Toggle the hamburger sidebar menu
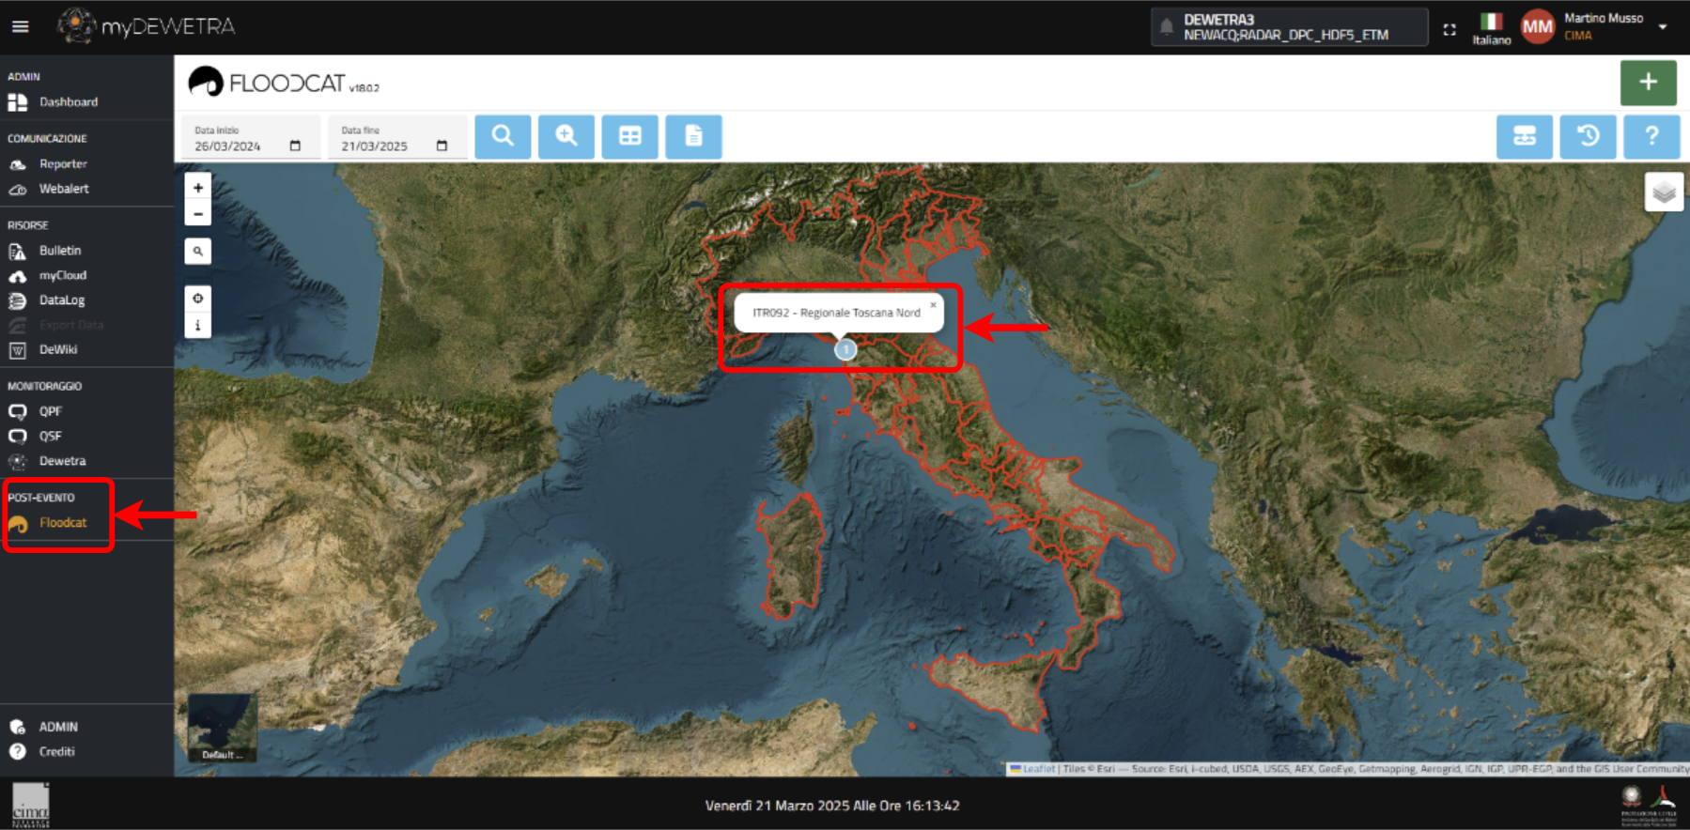Screen dimensions: 1690x830 pos(21,26)
